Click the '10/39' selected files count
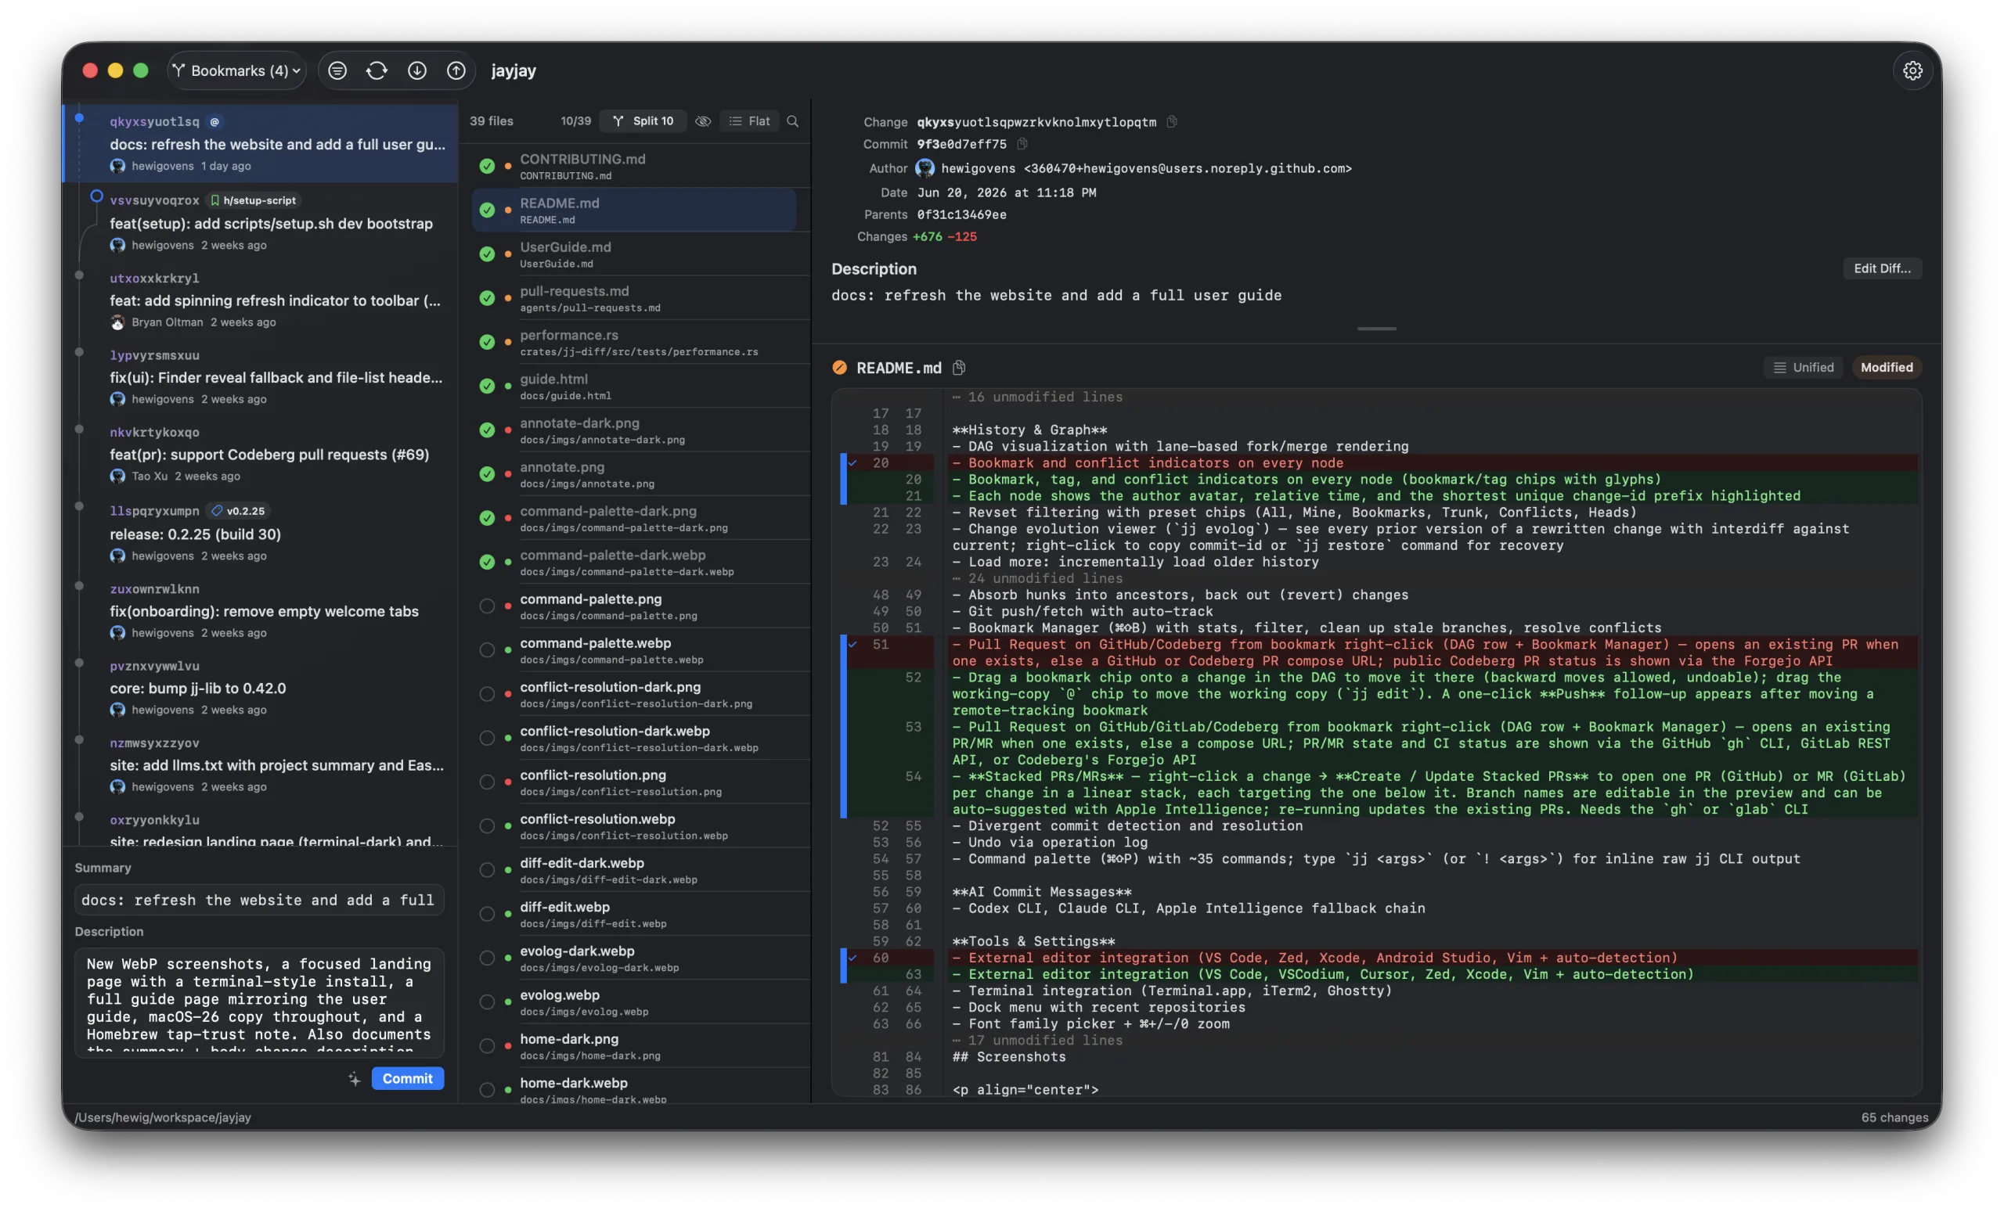 [575, 121]
